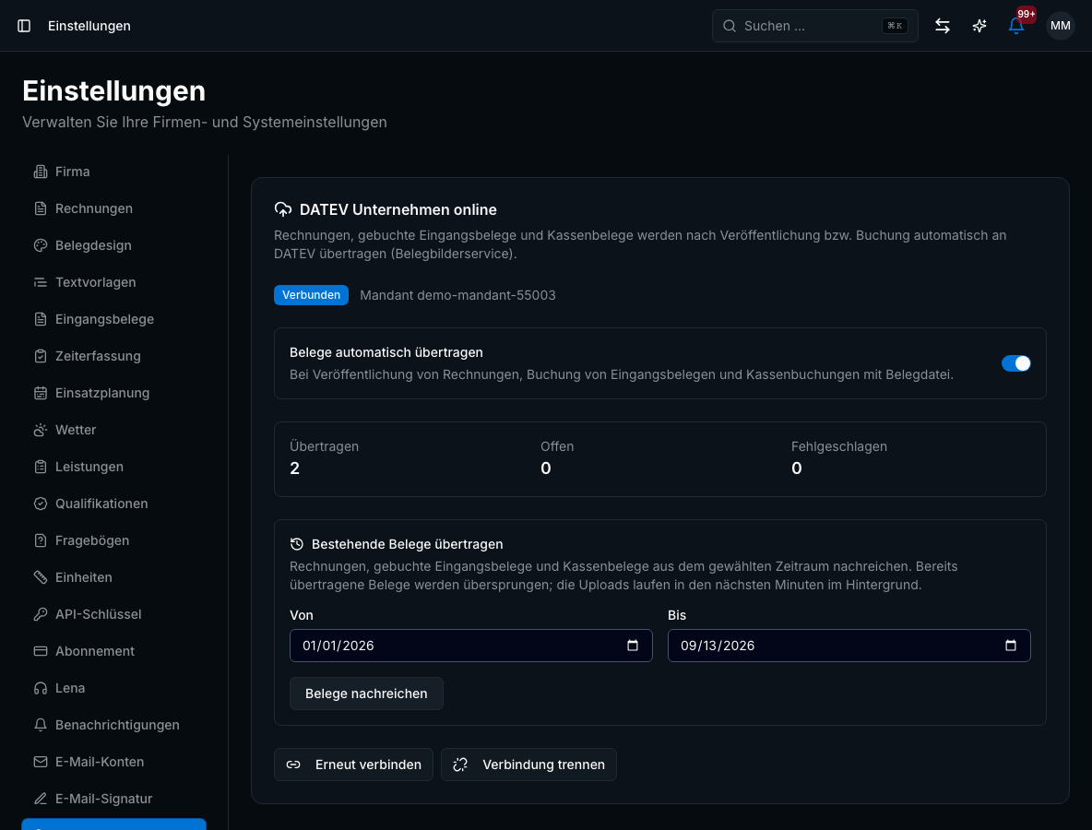1092x830 pixels.
Task: Open Qualifikationen settings entry
Action: tap(114, 504)
